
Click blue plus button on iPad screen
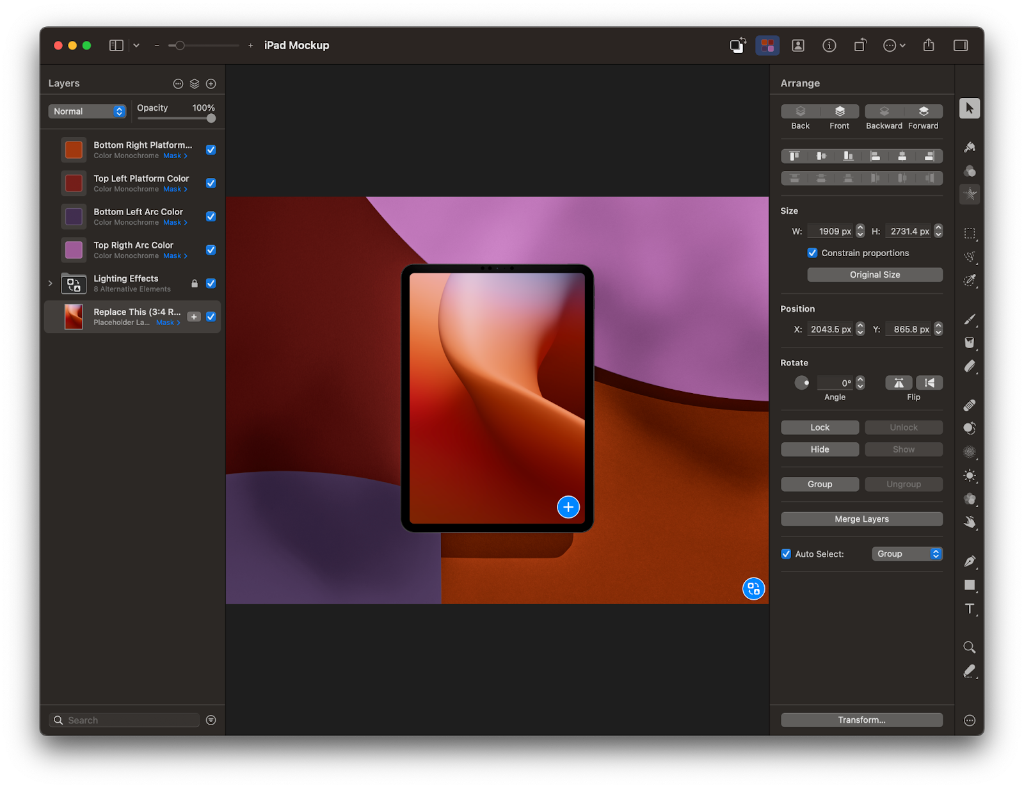568,507
